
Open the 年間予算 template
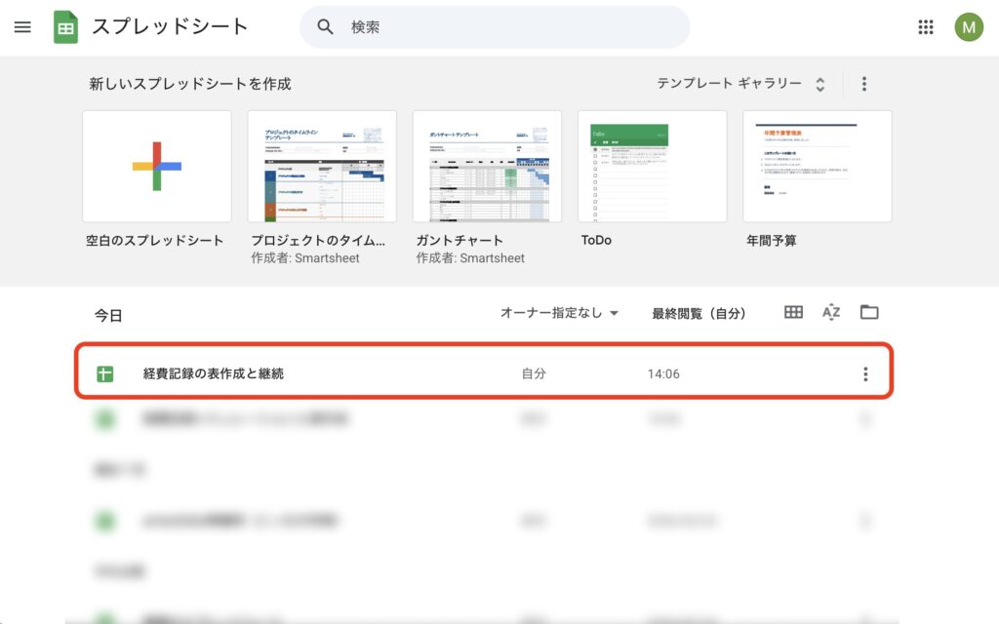click(817, 166)
